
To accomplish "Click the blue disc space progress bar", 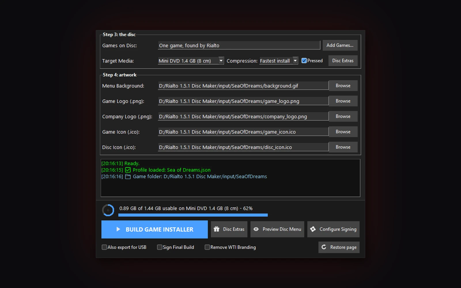I will 193,215.
